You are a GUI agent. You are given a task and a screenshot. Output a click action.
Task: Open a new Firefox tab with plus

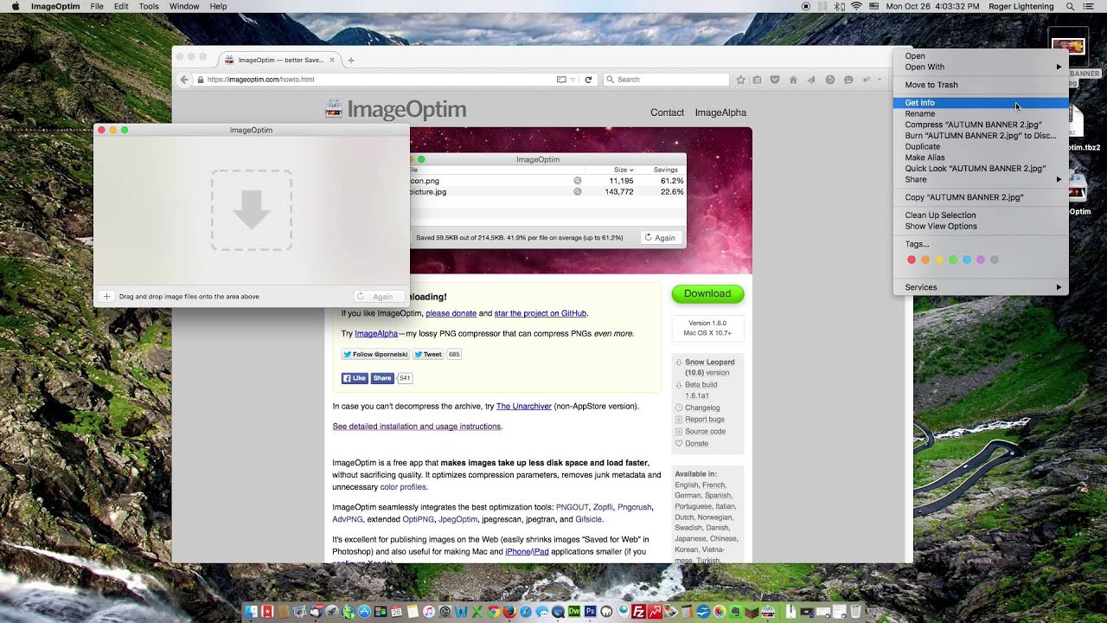351,61
